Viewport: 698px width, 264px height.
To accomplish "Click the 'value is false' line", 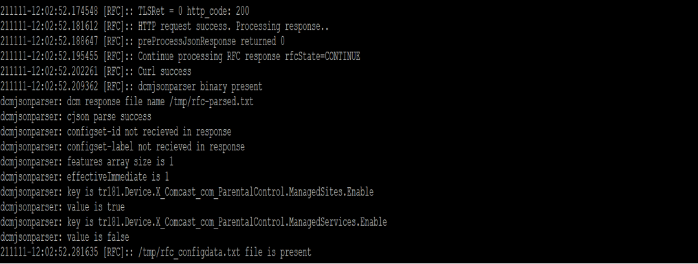I will click(x=98, y=237).
